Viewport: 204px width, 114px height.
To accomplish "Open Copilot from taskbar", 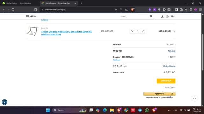I will click(x=98, y=110).
